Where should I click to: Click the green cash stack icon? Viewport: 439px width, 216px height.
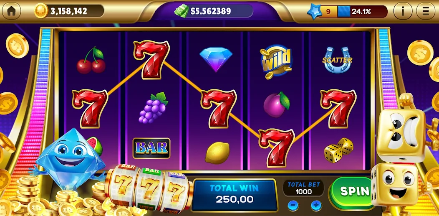182,11
